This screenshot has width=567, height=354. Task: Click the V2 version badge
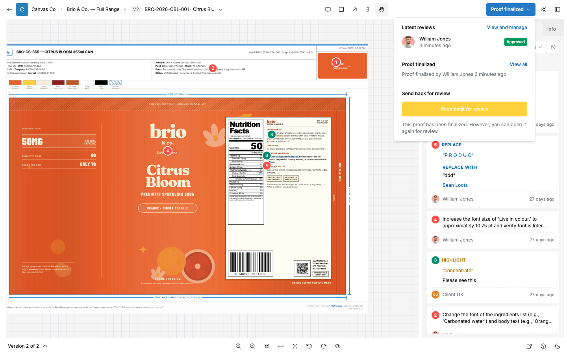(136, 9)
